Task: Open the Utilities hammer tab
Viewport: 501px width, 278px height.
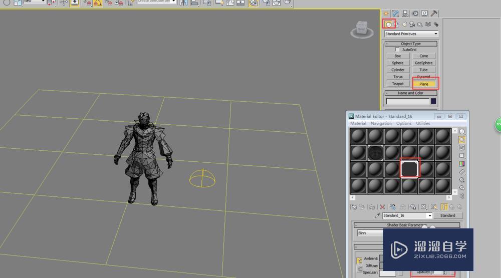Action: pos(434,14)
